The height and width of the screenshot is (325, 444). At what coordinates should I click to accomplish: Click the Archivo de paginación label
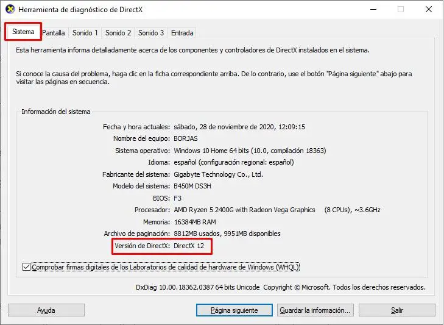pos(137,234)
